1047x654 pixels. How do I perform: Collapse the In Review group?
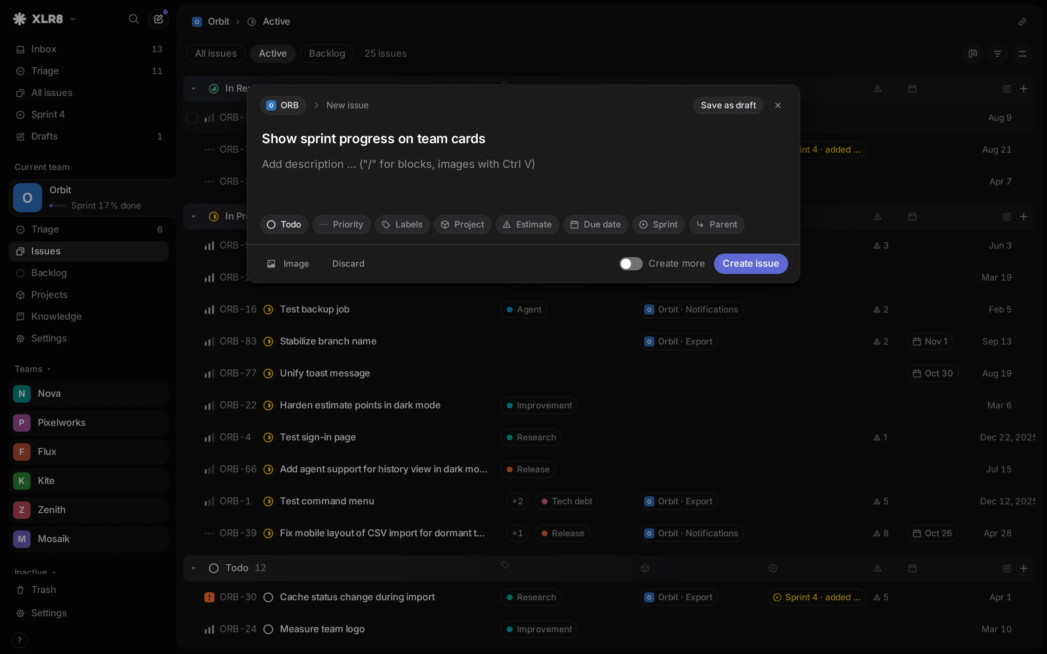tap(193, 89)
